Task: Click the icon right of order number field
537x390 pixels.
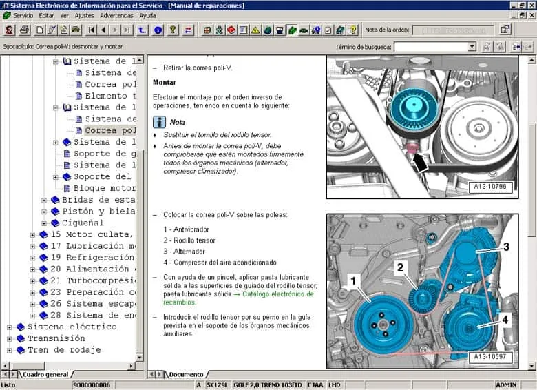Action: tap(505, 30)
